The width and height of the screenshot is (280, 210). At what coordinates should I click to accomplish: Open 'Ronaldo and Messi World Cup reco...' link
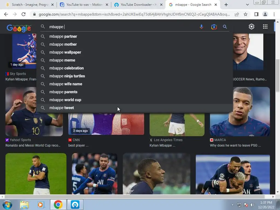pyautogui.click(x=33, y=145)
